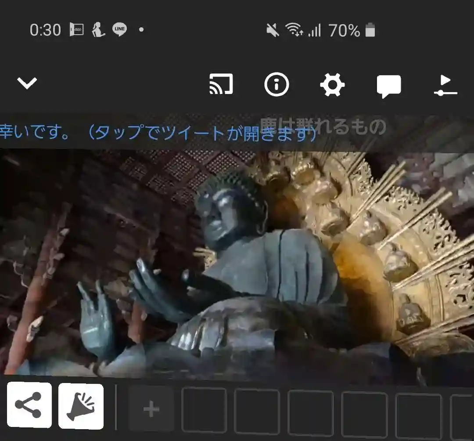The image size is (474, 441).
Task: Select the first empty slot after the plus button
Action: coord(204,409)
